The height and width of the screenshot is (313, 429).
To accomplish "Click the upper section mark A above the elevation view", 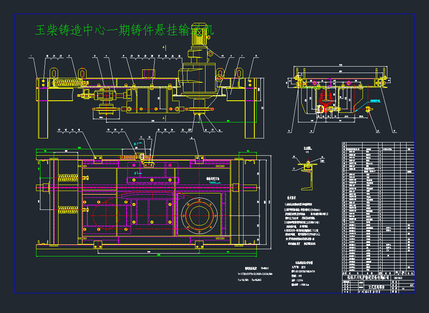I will click(x=164, y=48).
